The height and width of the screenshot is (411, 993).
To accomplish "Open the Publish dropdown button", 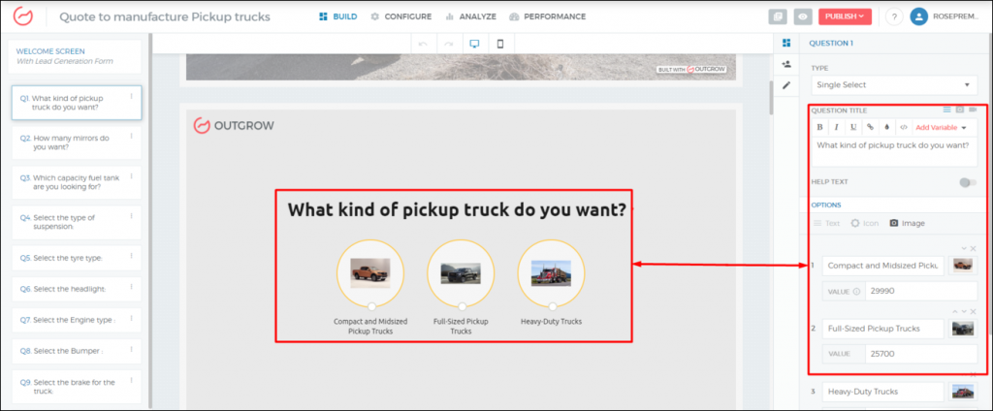I will pos(845,16).
